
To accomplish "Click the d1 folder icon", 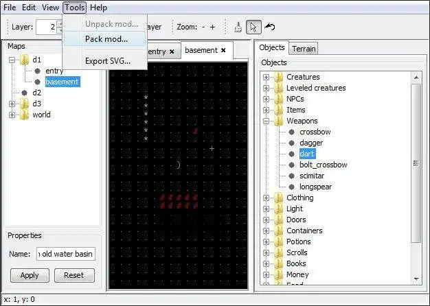I will tap(25, 60).
